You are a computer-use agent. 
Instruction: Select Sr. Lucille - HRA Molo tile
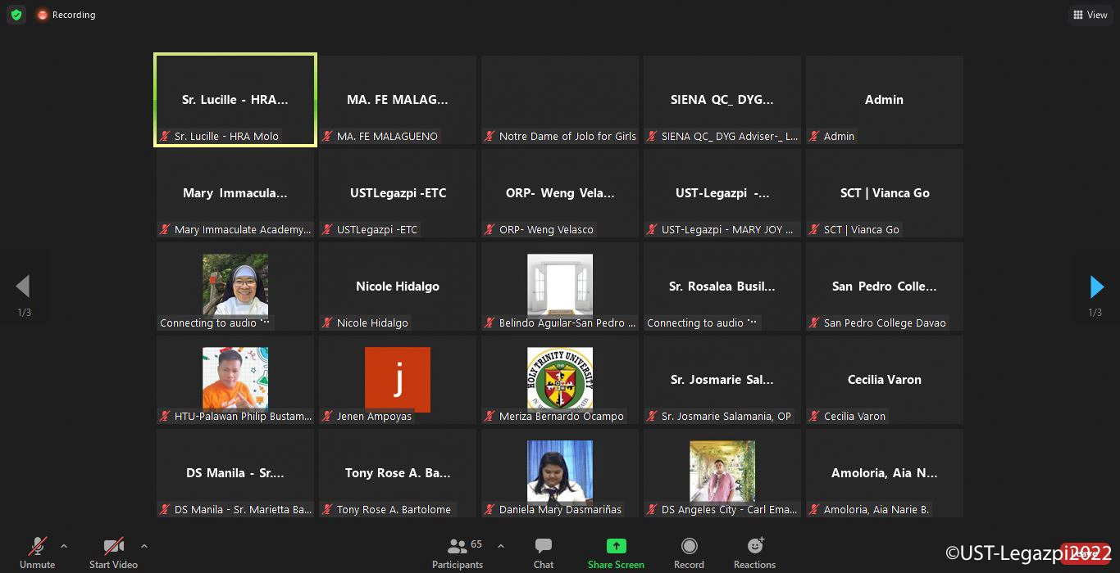pos(235,100)
